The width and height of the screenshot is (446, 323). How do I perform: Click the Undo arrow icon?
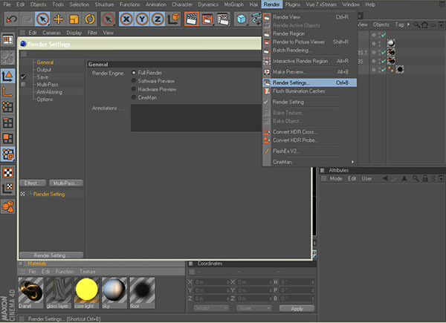(12, 19)
